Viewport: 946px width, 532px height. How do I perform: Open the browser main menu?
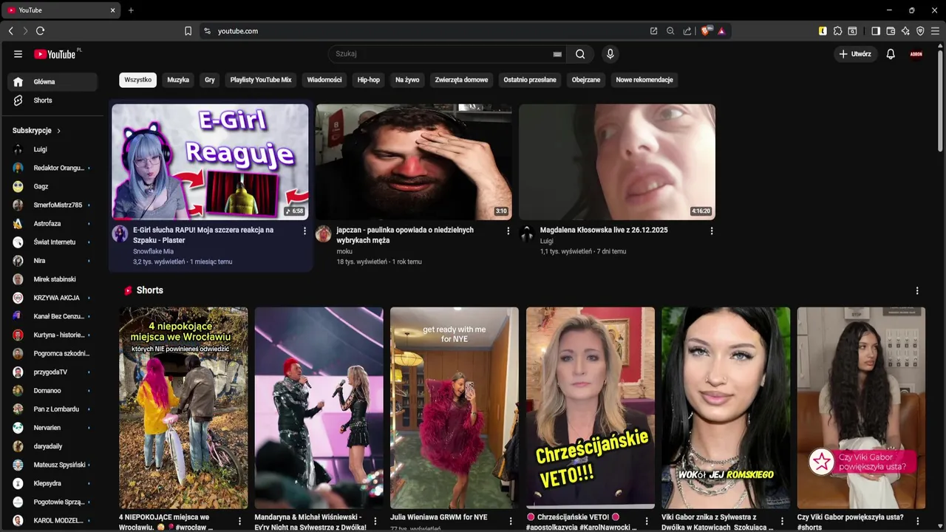pyautogui.click(x=936, y=31)
